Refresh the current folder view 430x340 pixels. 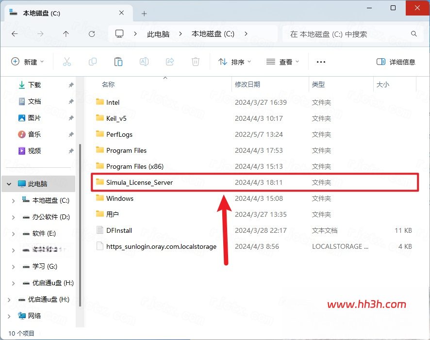92,33
